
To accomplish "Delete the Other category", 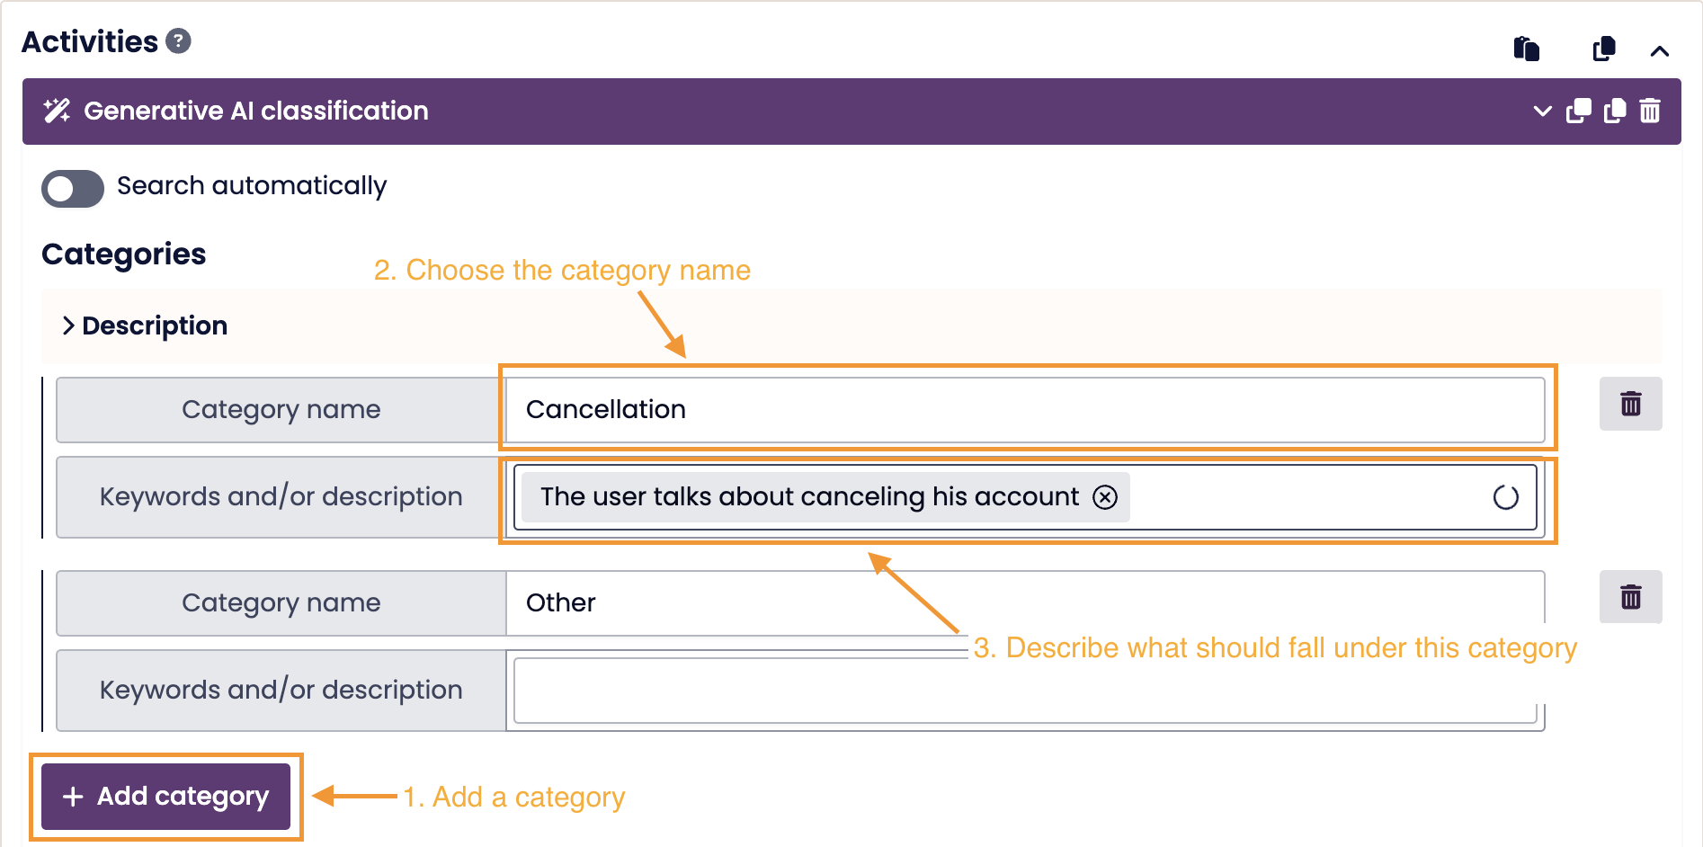I will pos(1630,597).
